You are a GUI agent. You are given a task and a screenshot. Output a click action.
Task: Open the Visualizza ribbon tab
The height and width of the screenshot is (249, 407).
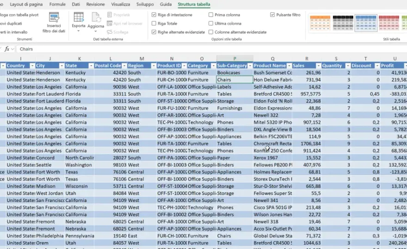click(121, 4)
